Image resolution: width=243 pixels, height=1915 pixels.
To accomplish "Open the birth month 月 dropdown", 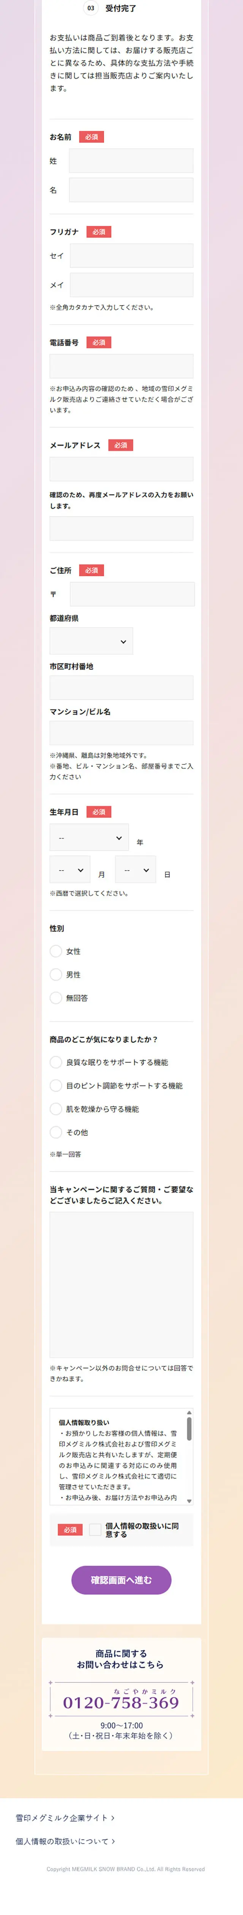I will pos(69,869).
